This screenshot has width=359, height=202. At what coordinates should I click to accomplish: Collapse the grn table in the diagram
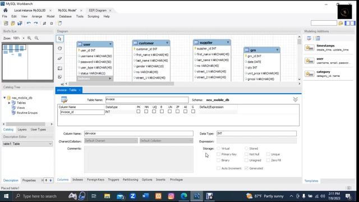pos(277,50)
